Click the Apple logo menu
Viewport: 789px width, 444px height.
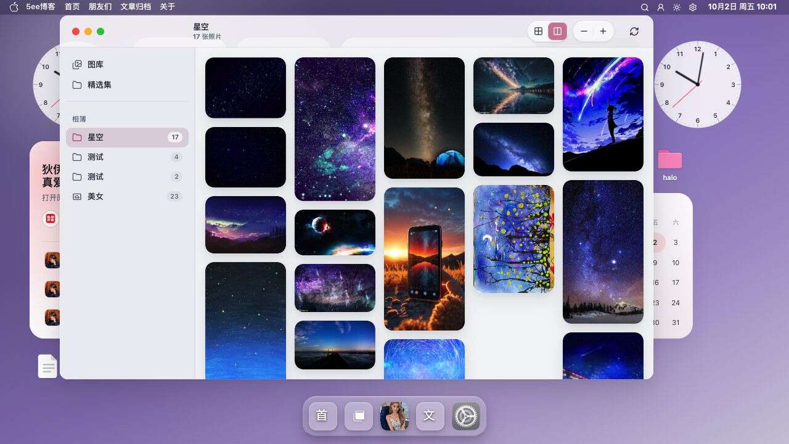click(14, 7)
